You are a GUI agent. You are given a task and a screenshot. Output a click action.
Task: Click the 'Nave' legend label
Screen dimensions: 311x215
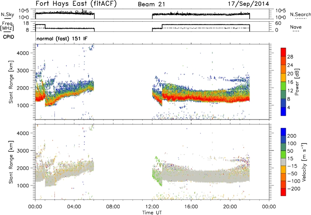pos(296,27)
